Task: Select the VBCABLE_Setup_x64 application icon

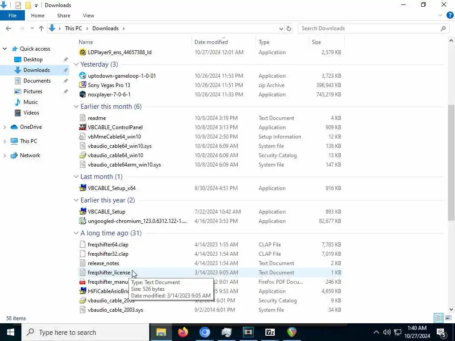Action: point(83,188)
